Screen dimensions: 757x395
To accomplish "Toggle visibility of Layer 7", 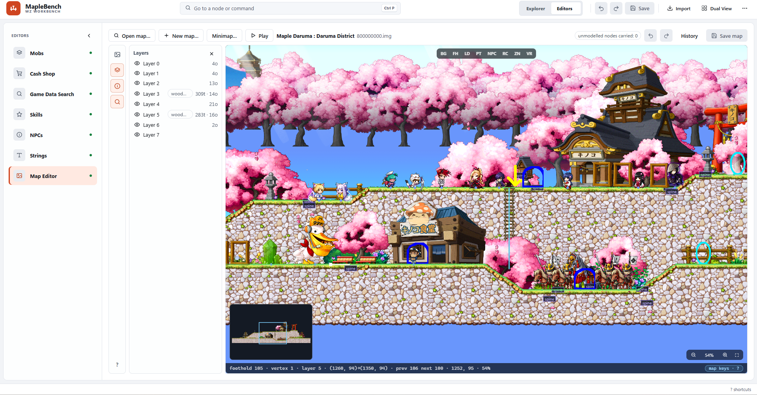I will pos(137,135).
